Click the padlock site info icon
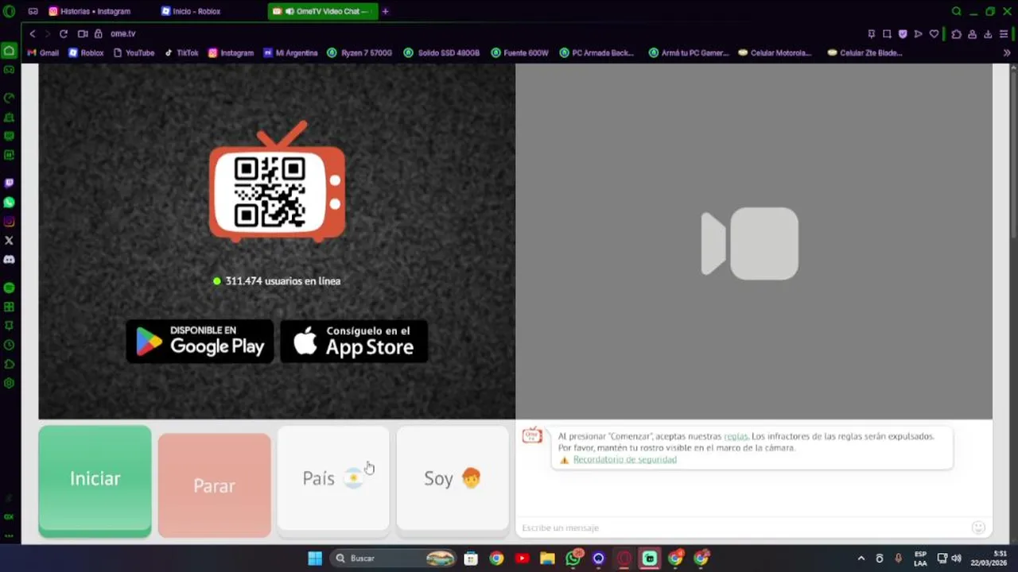Viewport: 1018px width, 572px height. click(x=98, y=33)
